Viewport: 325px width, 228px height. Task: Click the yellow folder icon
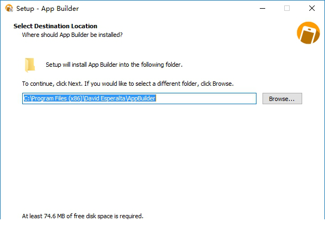pyautogui.click(x=30, y=65)
